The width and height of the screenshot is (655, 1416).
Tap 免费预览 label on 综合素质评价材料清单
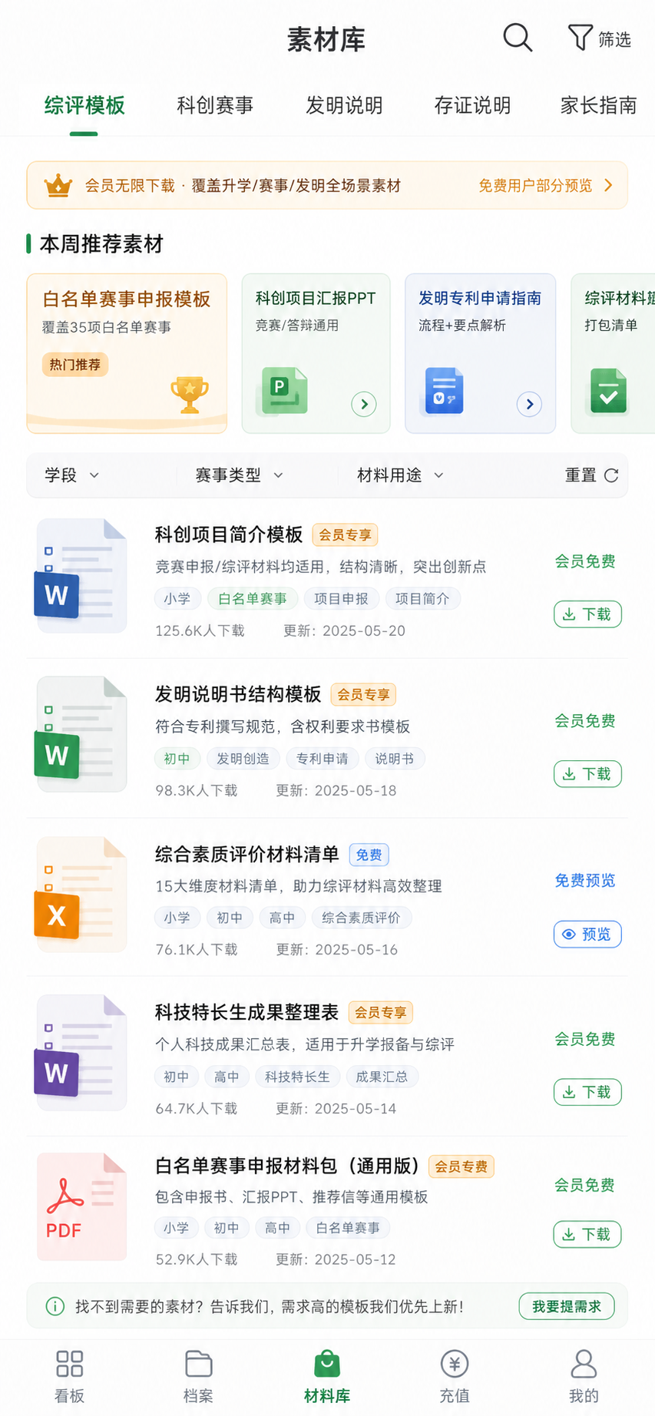[x=585, y=880]
